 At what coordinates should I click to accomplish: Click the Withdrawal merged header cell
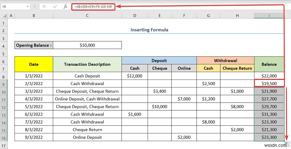(x=226, y=61)
